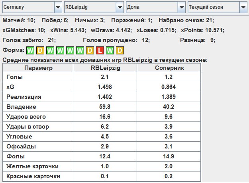Click opponent fouls value 14.9
The image size is (249, 183).
169,156
